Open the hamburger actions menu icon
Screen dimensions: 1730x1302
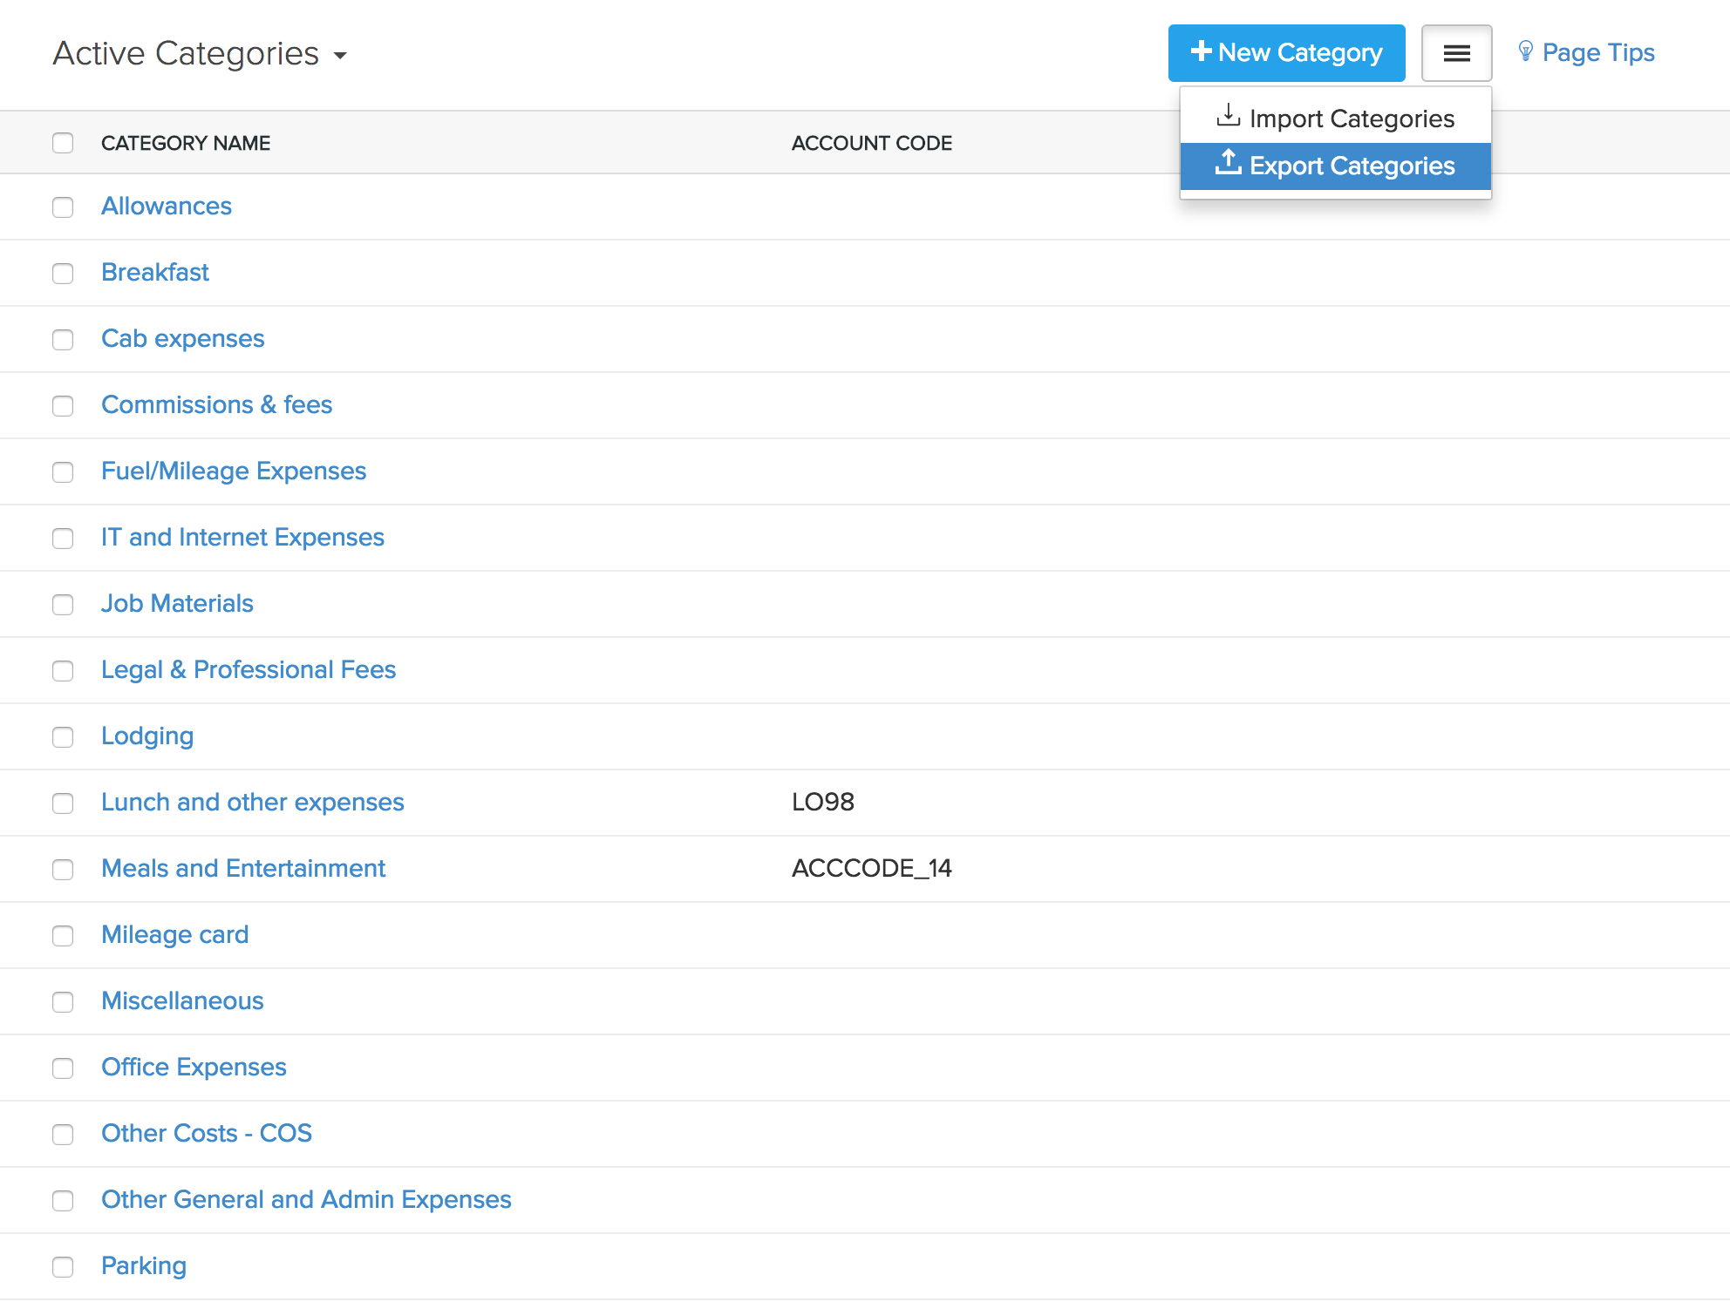(x=1455, y=53)
